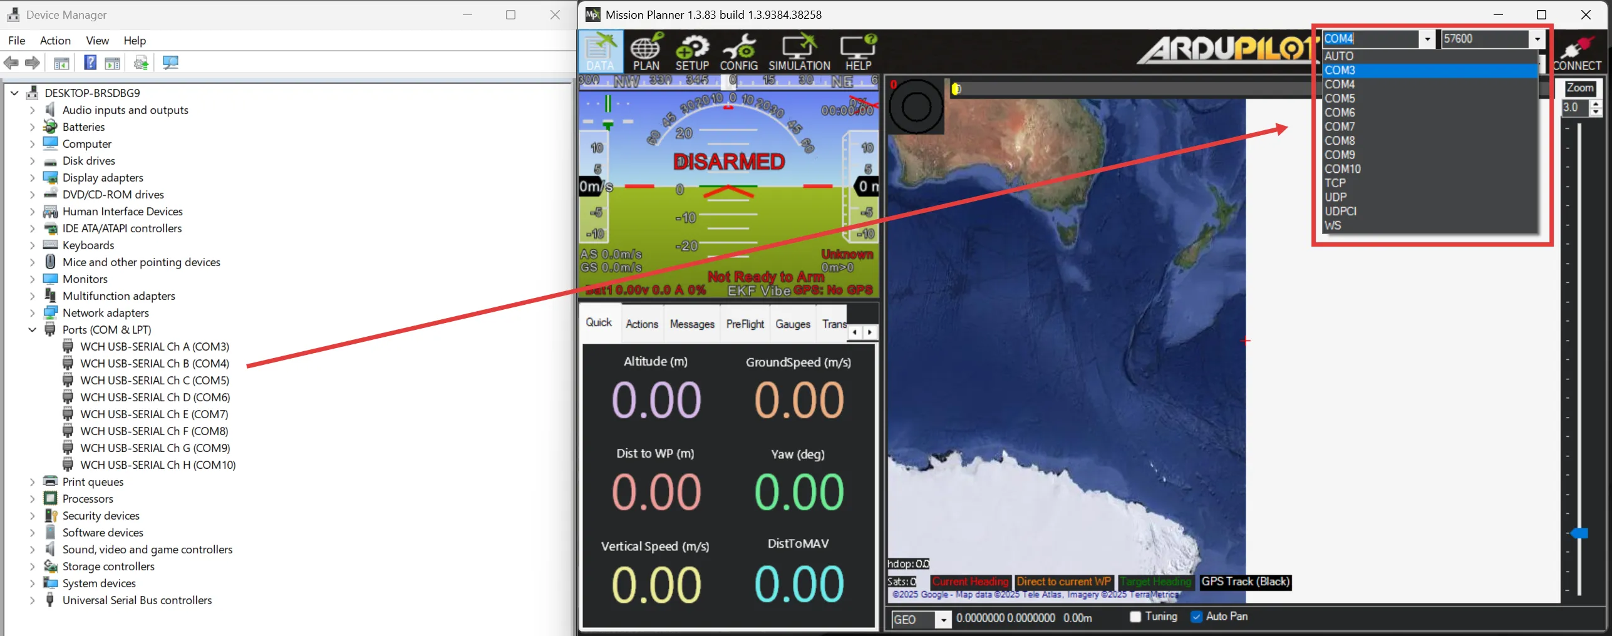Collapse the DESKTOP-BRSDBG9 root node
The width and height of the screenshot is (1612, 636).
point(14,93)
